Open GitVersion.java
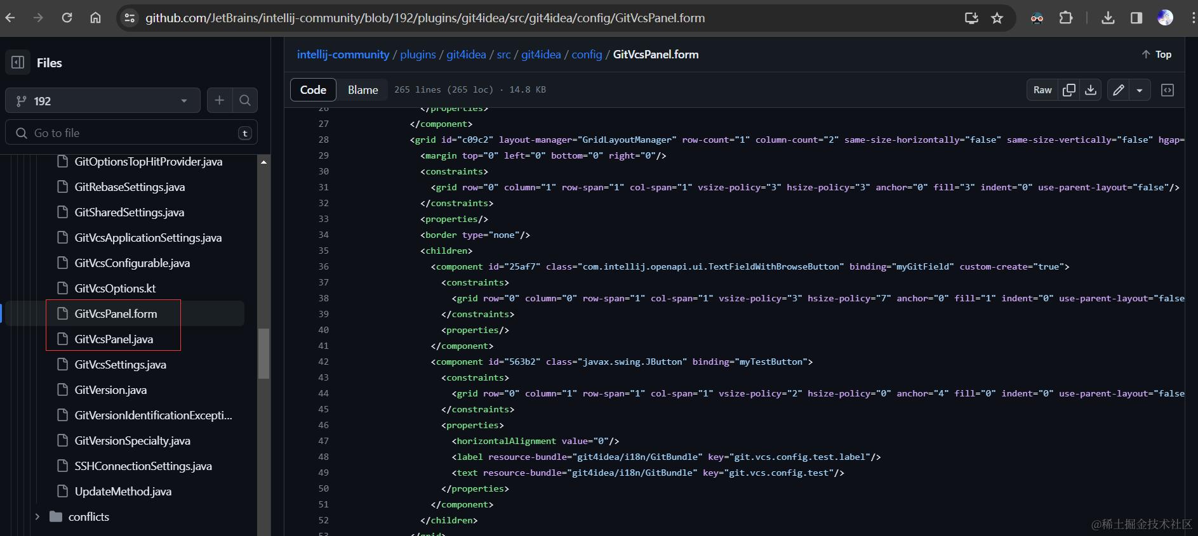The height and width of the screenshot is (536, 1198). tap(110, 390)
